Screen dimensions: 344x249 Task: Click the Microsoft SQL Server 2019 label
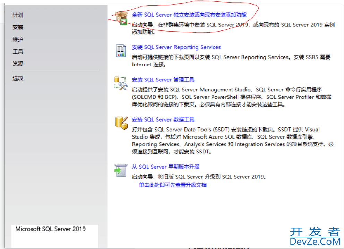[x=51, y=229]
